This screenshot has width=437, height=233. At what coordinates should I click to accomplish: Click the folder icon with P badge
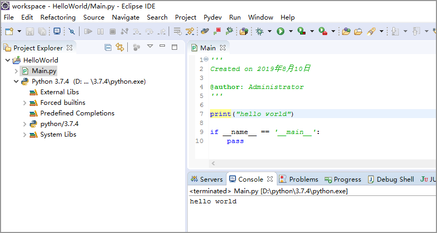244,31
